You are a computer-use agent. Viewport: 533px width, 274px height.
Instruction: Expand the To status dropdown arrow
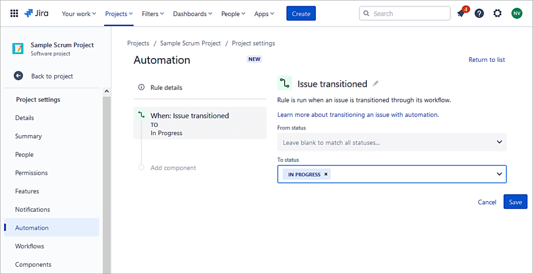(x=499, y=174)
